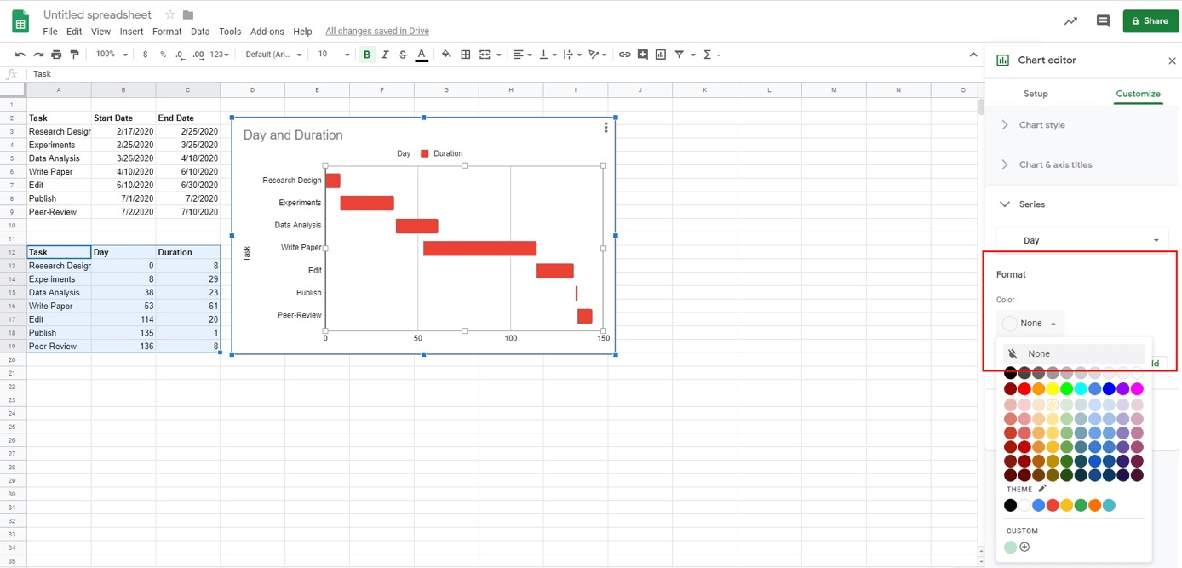The width and height of the screenshot is (1182, 568).
Task: Open the Insert menu
Action: [x=131, y=32]
